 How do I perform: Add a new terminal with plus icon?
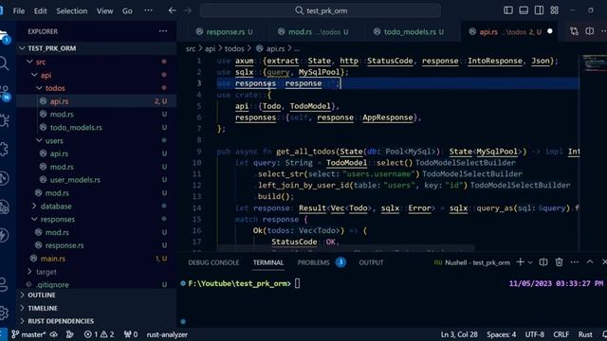(520, 262)
